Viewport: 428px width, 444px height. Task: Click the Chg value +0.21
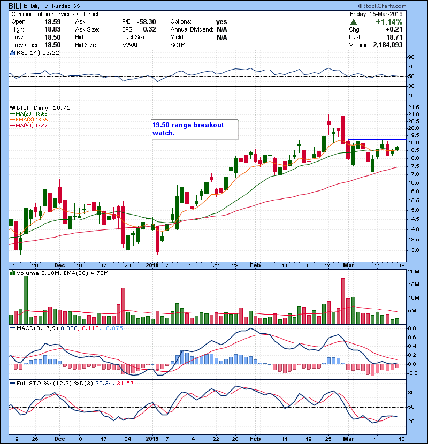tap(394, 29)
